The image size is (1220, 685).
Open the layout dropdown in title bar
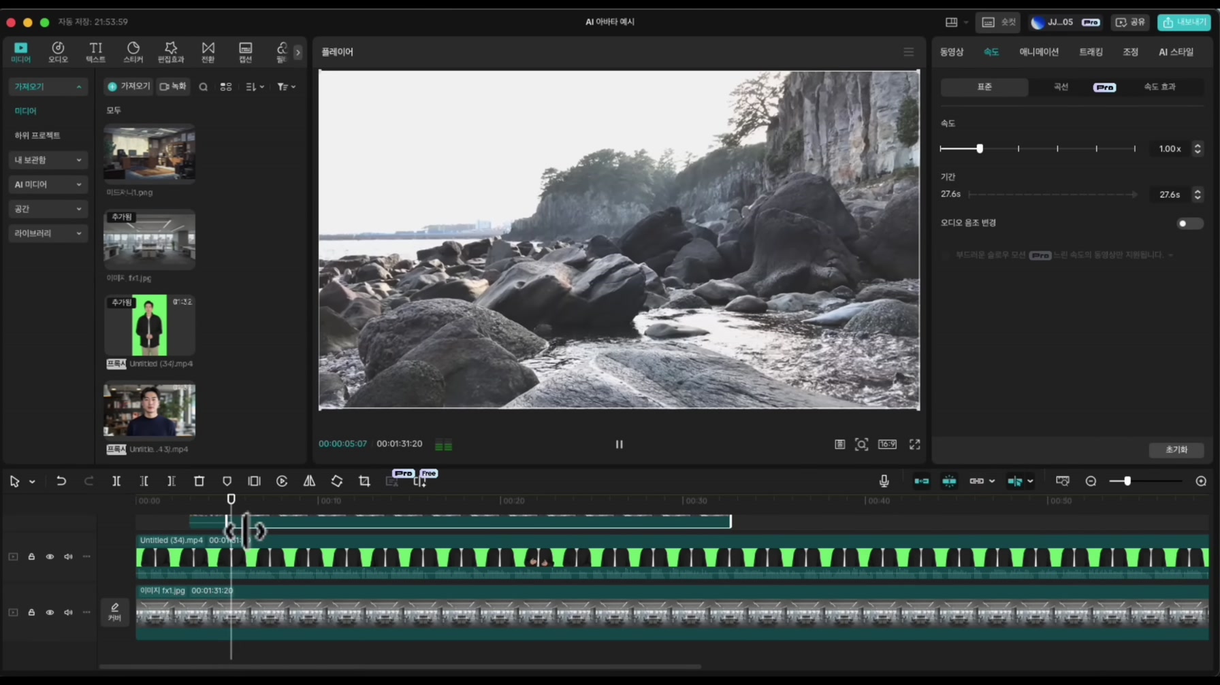pyautogui.click(x=956, y=22)
